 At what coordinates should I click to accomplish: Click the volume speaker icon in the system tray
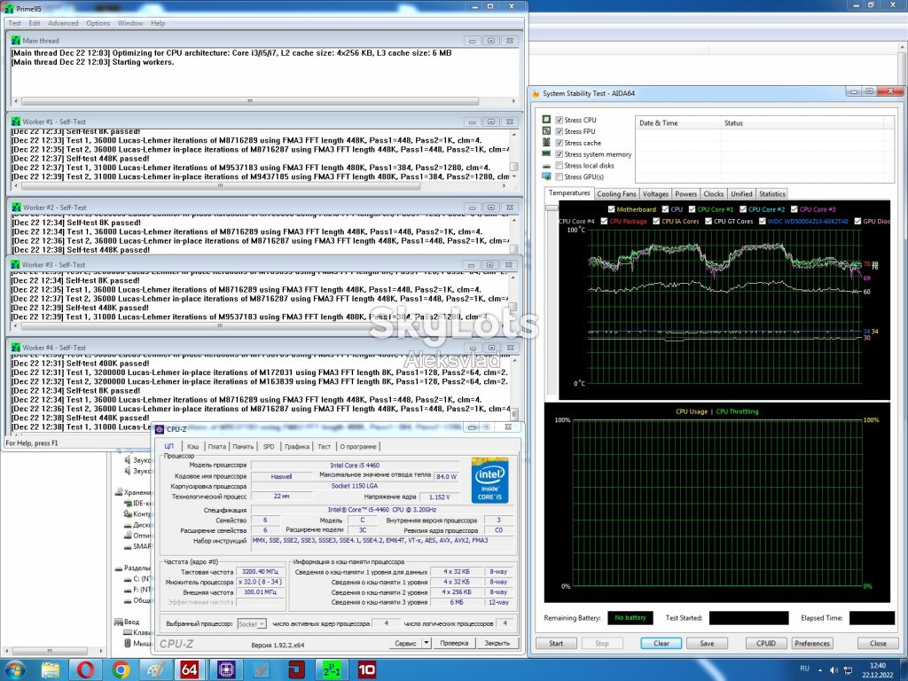click(x=834, y=669)
